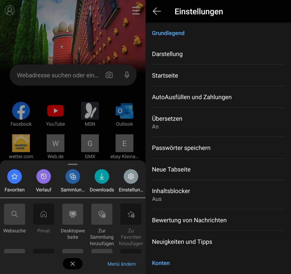Close the menu with X button
The image size is (291, 274).
pos(73,264)
